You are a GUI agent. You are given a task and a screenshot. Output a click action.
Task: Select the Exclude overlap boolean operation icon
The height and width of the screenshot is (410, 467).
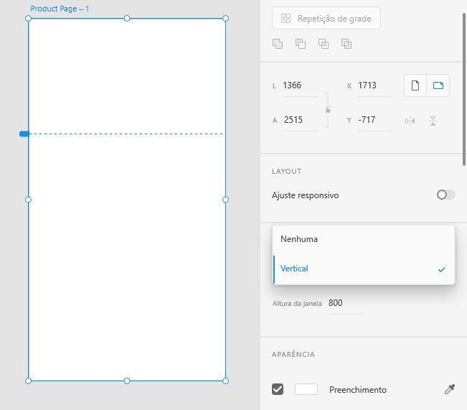pos(346,44)
